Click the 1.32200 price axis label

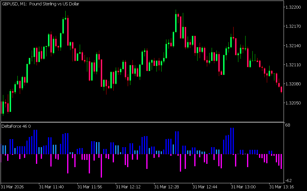(x=294, y=7)
